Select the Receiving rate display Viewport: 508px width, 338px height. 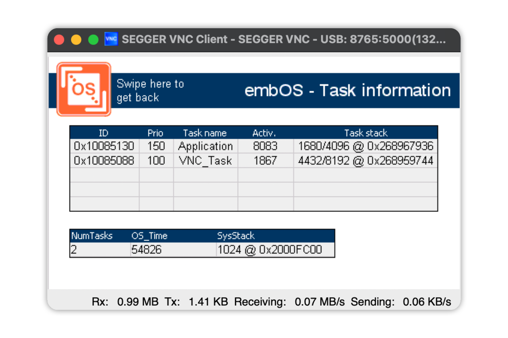pyautogui.click(x=289, y=302)
